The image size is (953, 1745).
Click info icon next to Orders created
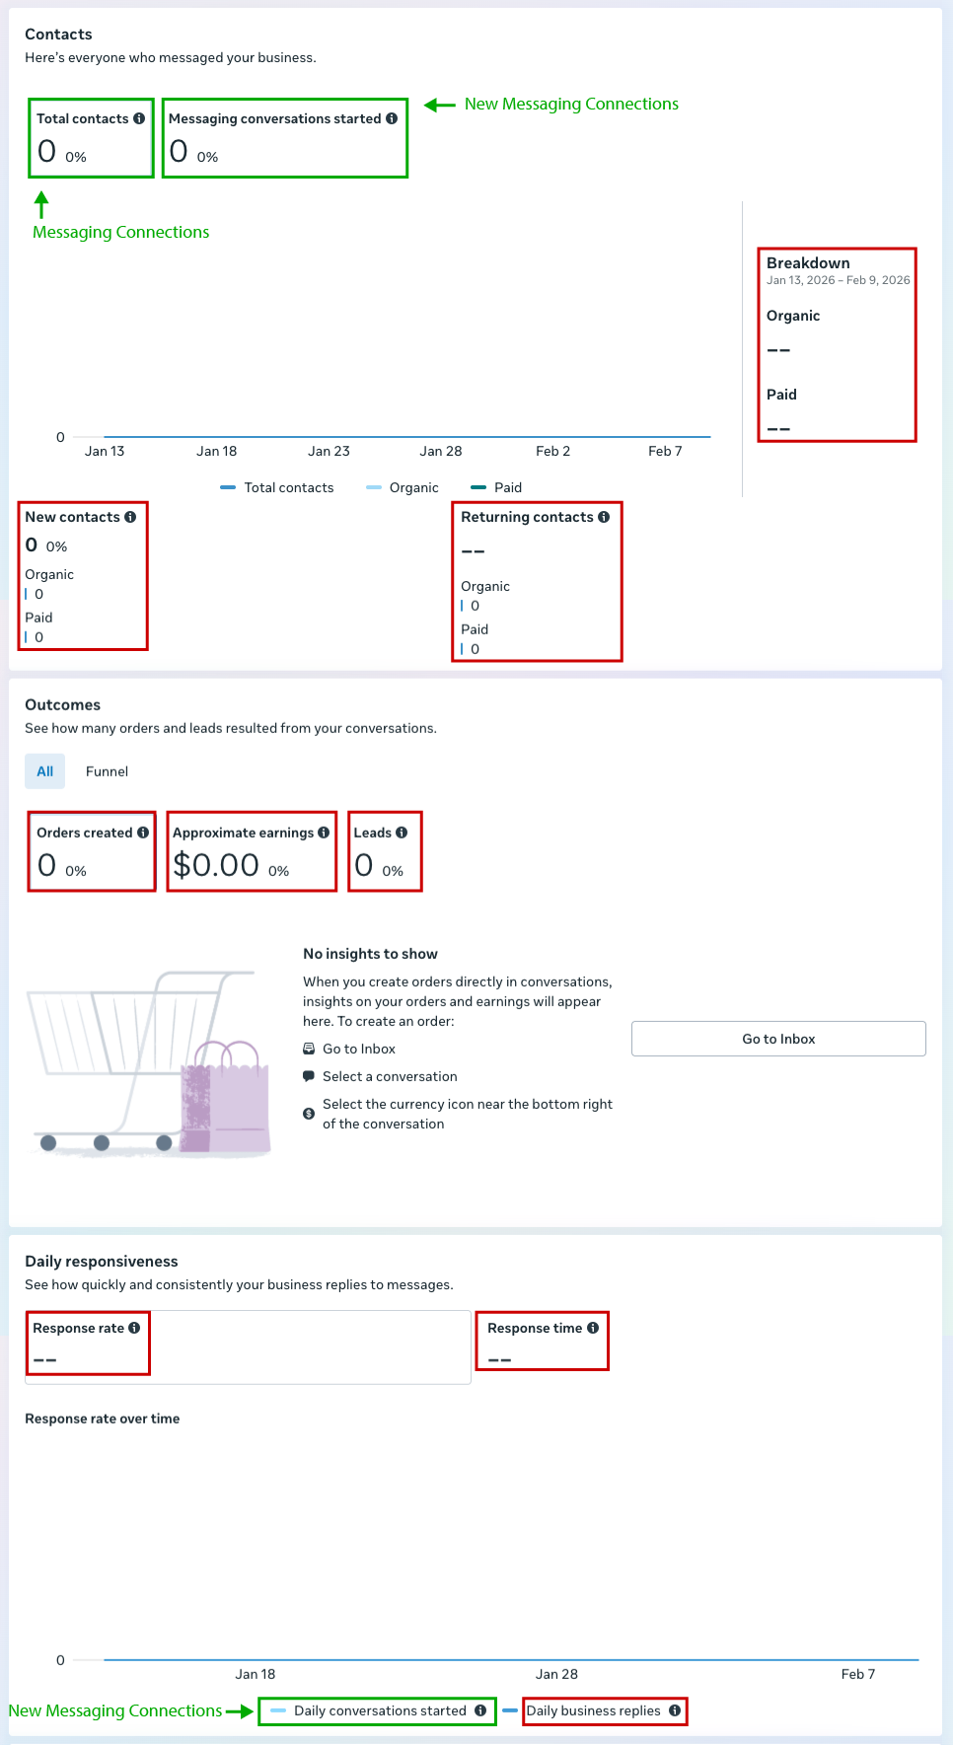[x=143, y=833]
